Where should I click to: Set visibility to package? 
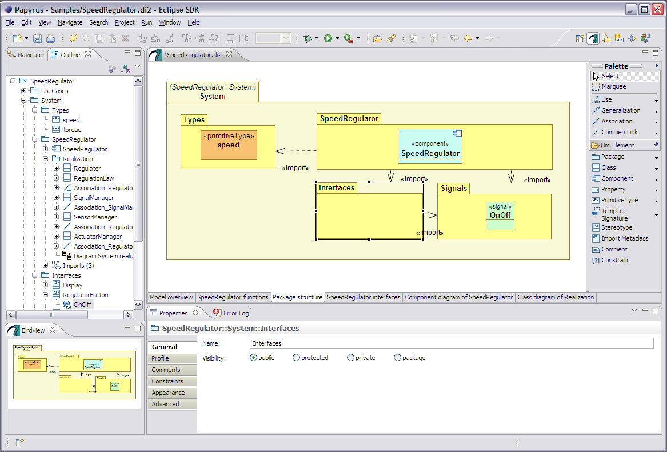tap(397, 358)
